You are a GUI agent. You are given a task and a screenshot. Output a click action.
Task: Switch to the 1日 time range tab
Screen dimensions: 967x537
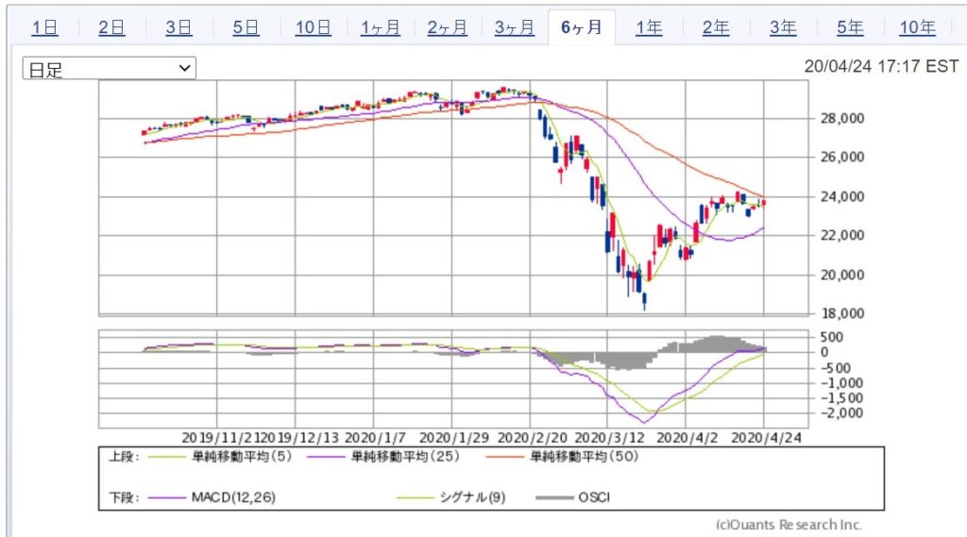click(x=44, y=27)
